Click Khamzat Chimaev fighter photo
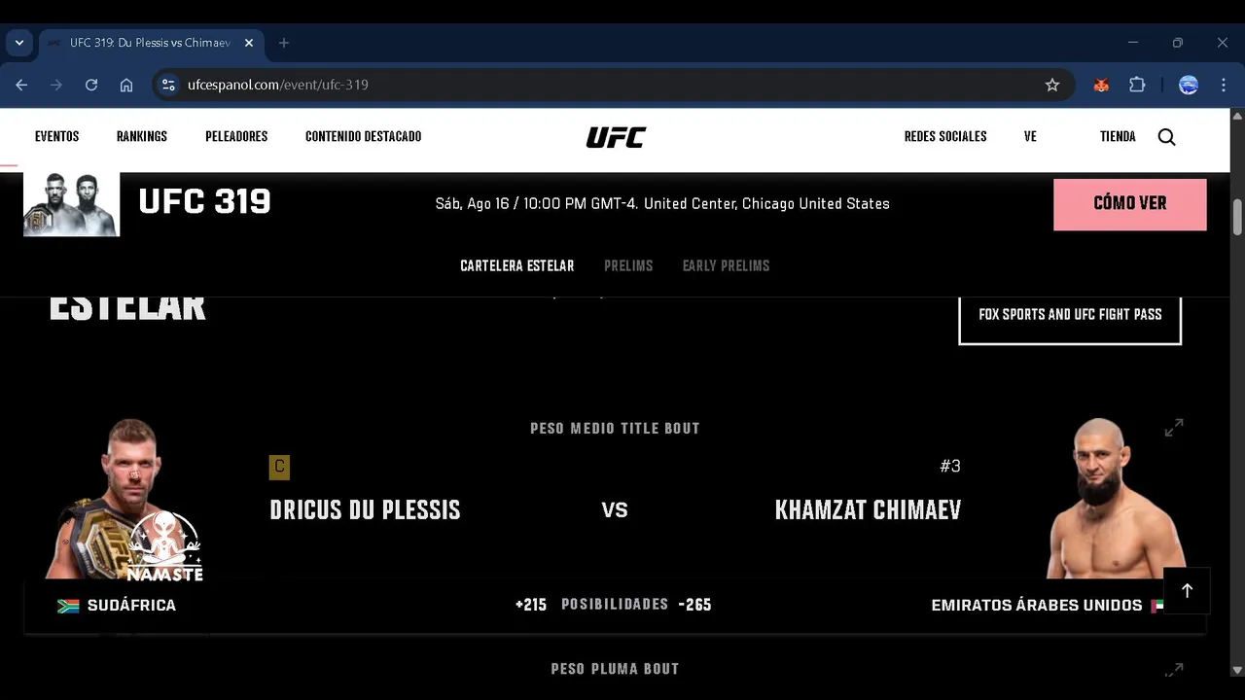This screenshot has width=1245, height=700. coord(1116,499)
